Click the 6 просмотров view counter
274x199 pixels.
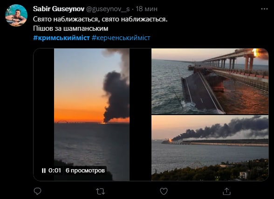(x=85, y=171)
